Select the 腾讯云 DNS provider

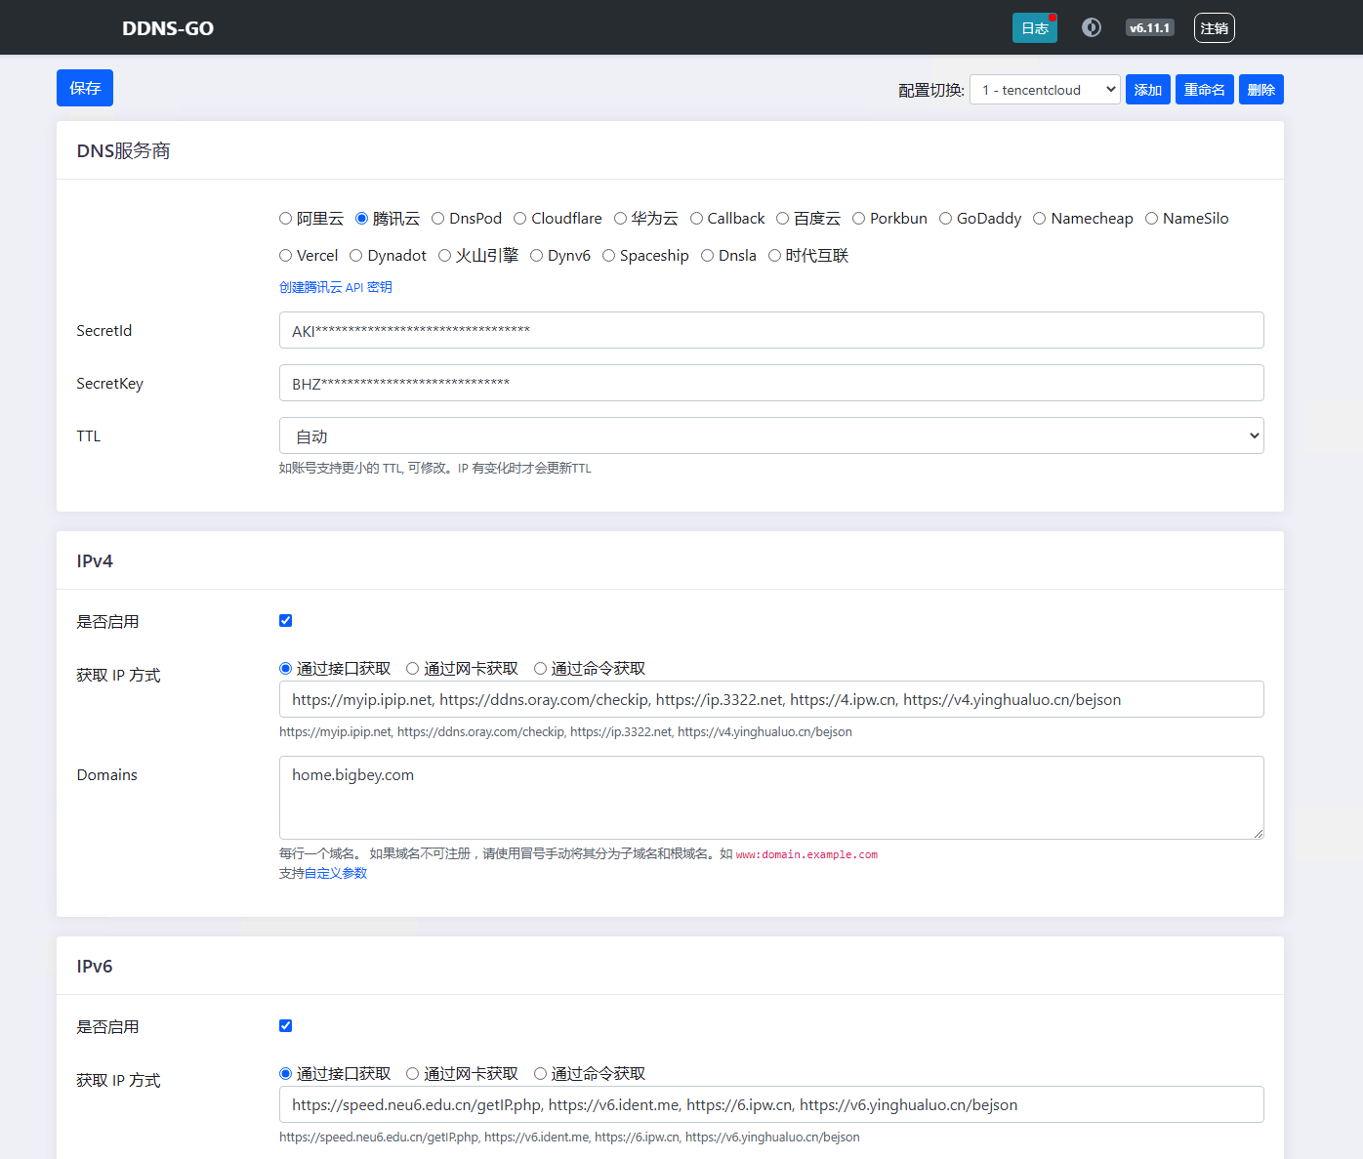[x=362, y=219]
